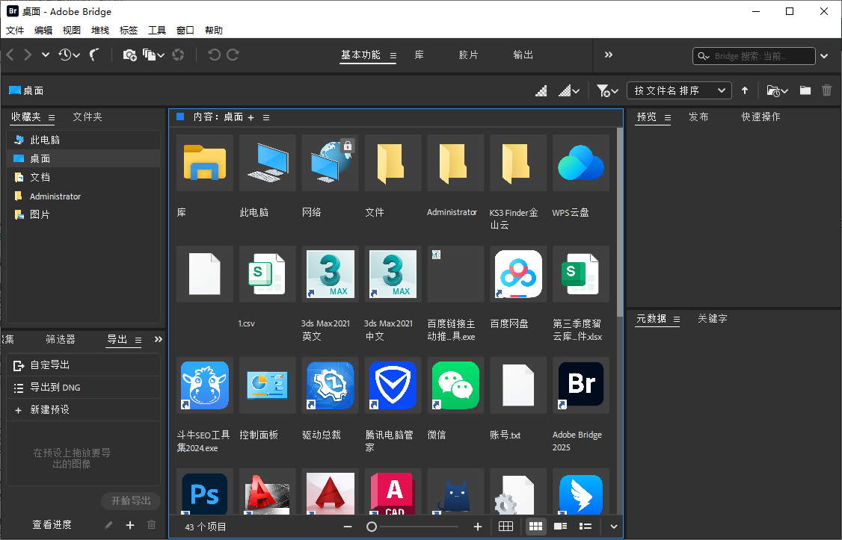
Task: Switch to thumbnails view
Action: pos(535,527)
